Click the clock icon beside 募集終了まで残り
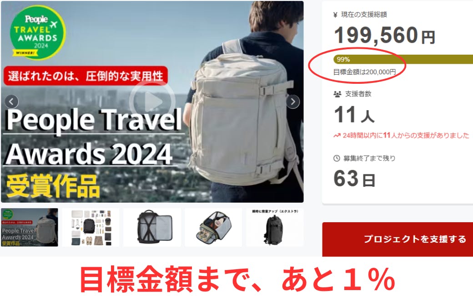This screenshot has height=296, width=473. (x=337, y=158)
